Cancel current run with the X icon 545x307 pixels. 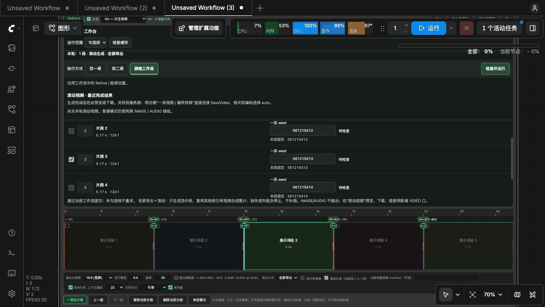[x=467, y=28]
